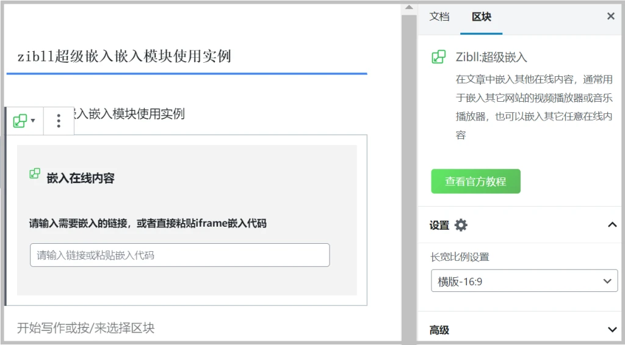Open the 横版-16:9 aspect ratio dropdown
The image size is (625, 345).
524,281
